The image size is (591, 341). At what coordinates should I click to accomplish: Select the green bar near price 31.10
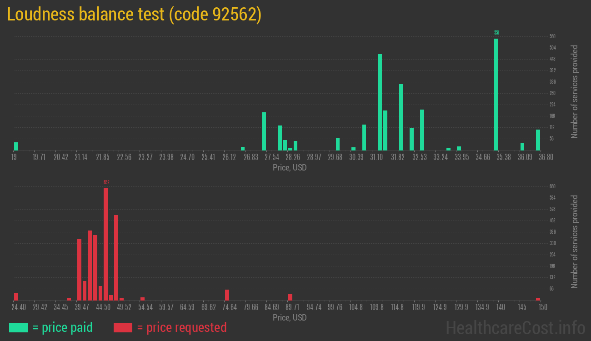379,102
